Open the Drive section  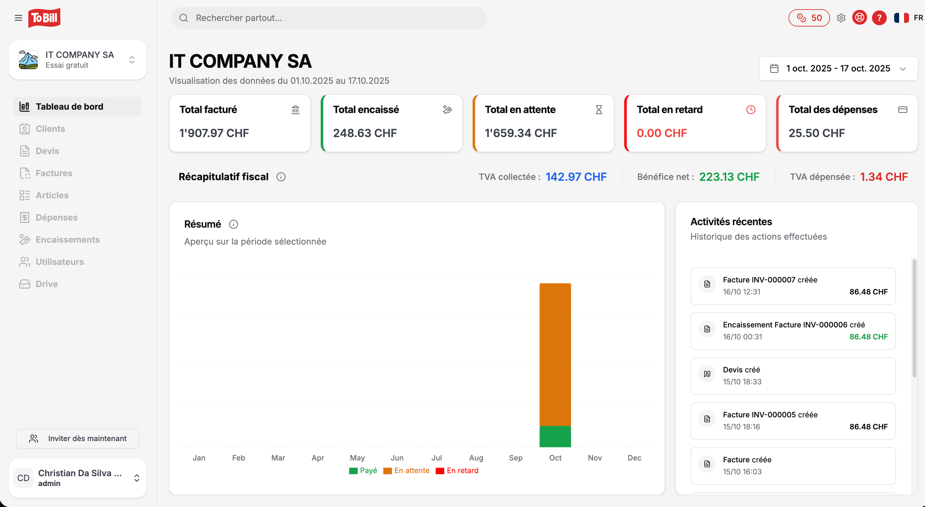tap(46, 284)
